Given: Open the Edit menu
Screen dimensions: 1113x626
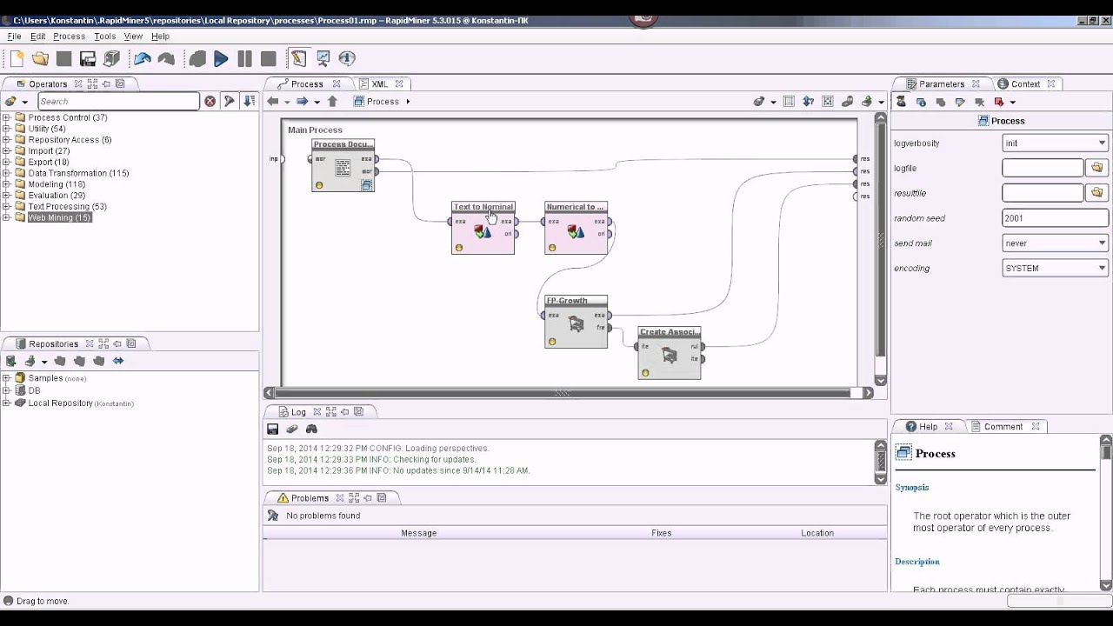Looking at the screenshot, I should click(x=37, y=37).
